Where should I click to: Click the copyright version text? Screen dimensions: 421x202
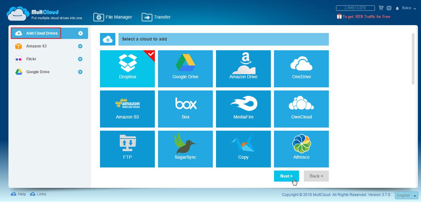pos(337,195)
